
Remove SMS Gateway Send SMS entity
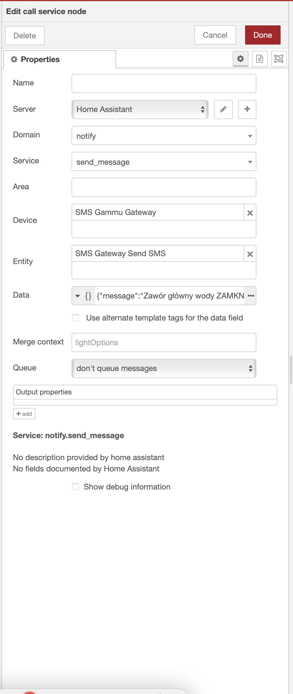[250, 254]
